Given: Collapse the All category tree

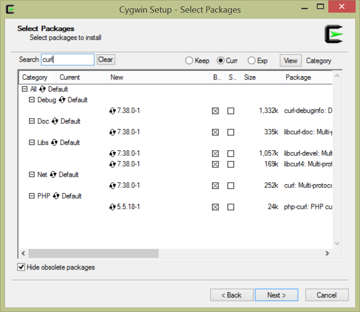Looking at the screenshot, I should click(25, 89).
